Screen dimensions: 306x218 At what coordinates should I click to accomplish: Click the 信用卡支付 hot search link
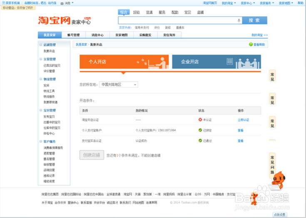tap(142, 28)
